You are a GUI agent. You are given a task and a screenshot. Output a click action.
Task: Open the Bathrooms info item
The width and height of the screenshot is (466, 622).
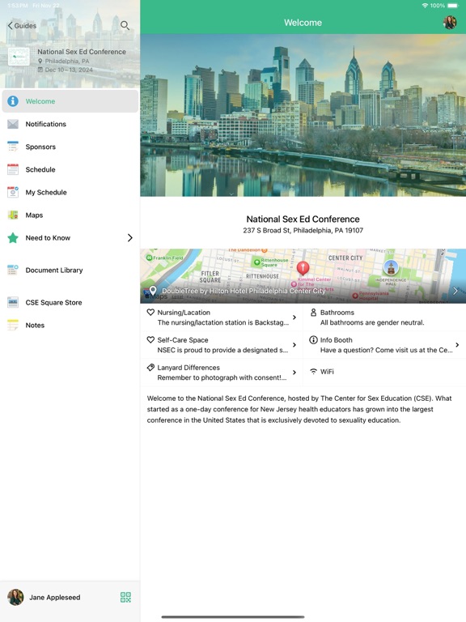click(x=384, y=317)
